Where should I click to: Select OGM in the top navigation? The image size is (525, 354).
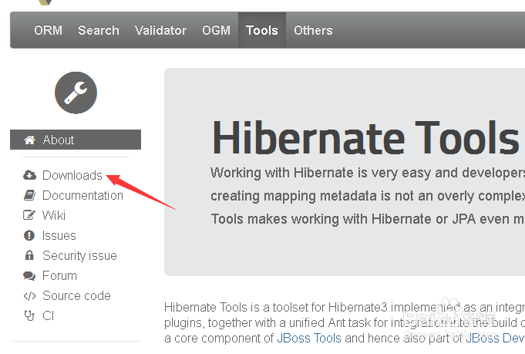[x=216, y=31]
